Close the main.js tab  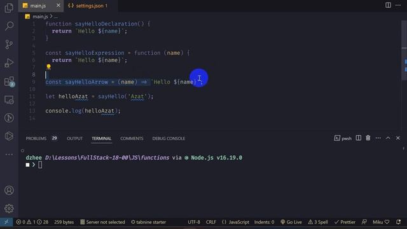[x=59, y=6]
